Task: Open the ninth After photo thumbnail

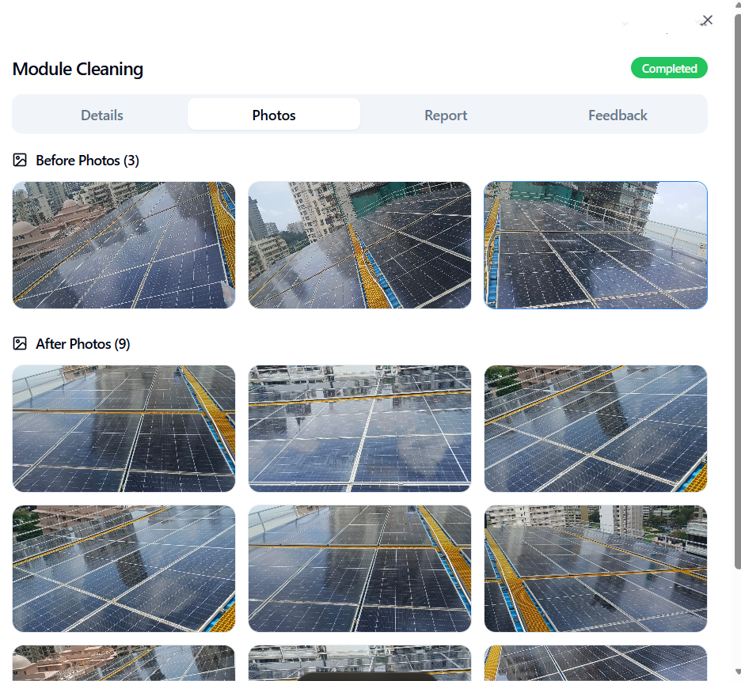Action: coord(595,663)
